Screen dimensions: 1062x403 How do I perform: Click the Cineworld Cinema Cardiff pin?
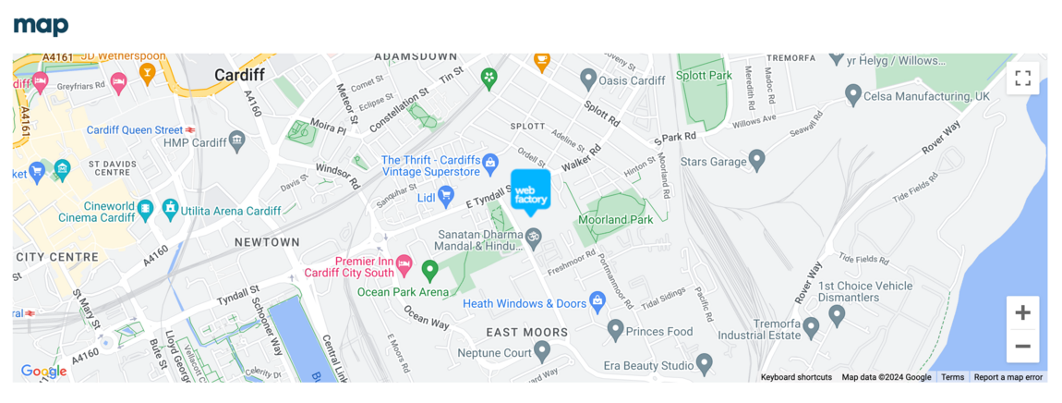[x=145, y=211]
